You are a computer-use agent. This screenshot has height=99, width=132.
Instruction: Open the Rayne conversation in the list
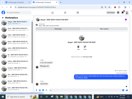(16, 43)
